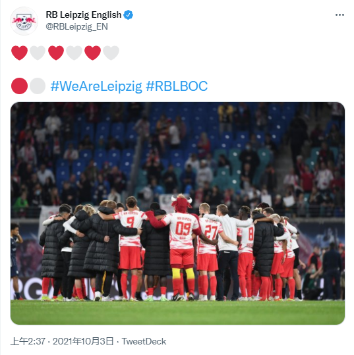354x355 pixels.
Task: Click the second white heart emoji
Action: 74,53
